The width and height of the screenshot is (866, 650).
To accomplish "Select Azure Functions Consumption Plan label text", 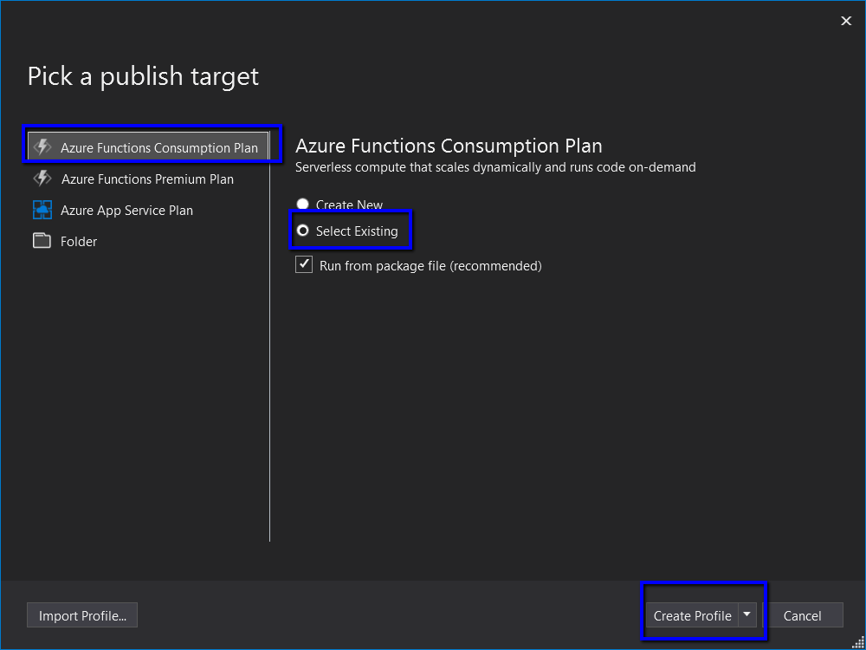I will tap(159, 148).
